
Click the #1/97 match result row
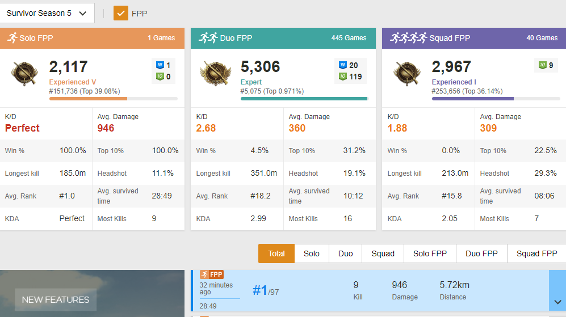tap(369, 290)
